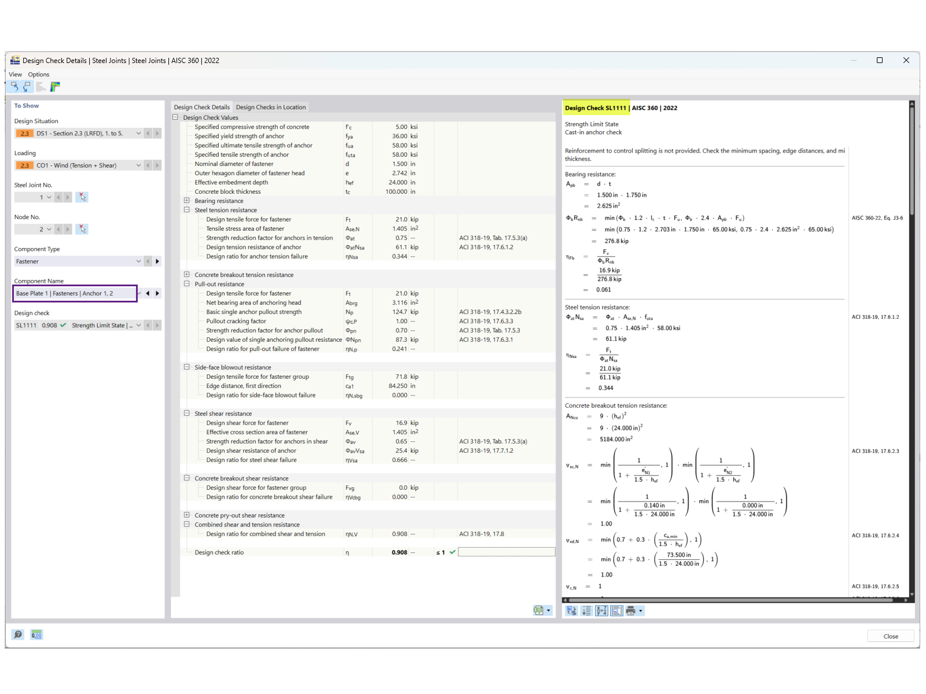
Task: Collapse the Design Check Values node
Action: click(175, 117)
